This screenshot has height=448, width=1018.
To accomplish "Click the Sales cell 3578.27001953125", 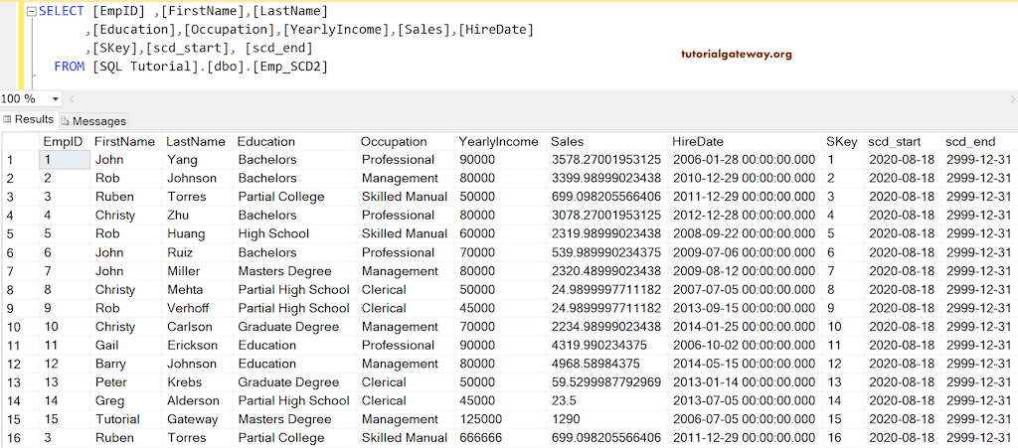I will [x=606, y=160].
